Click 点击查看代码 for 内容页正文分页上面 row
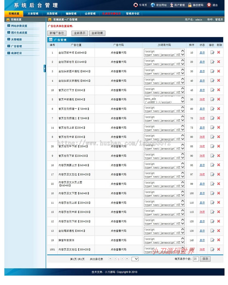228x285 pixels. coord(119,184)
